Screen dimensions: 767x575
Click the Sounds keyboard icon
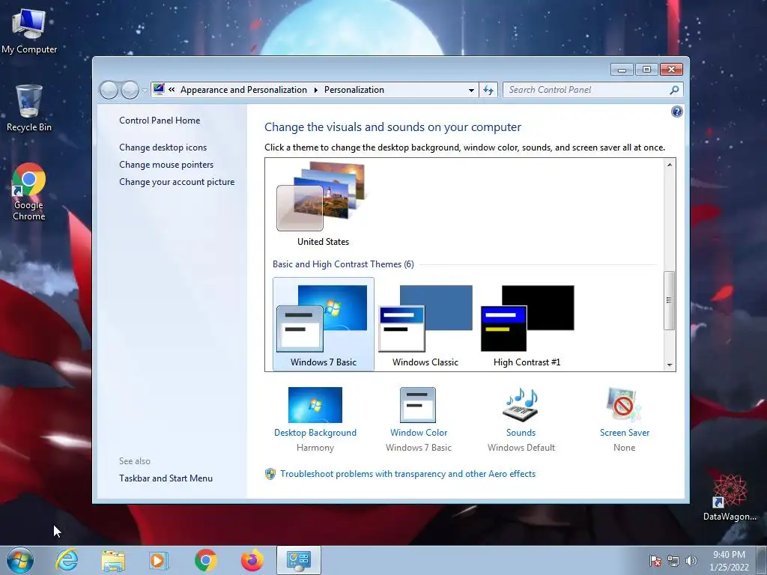point(521,405)
